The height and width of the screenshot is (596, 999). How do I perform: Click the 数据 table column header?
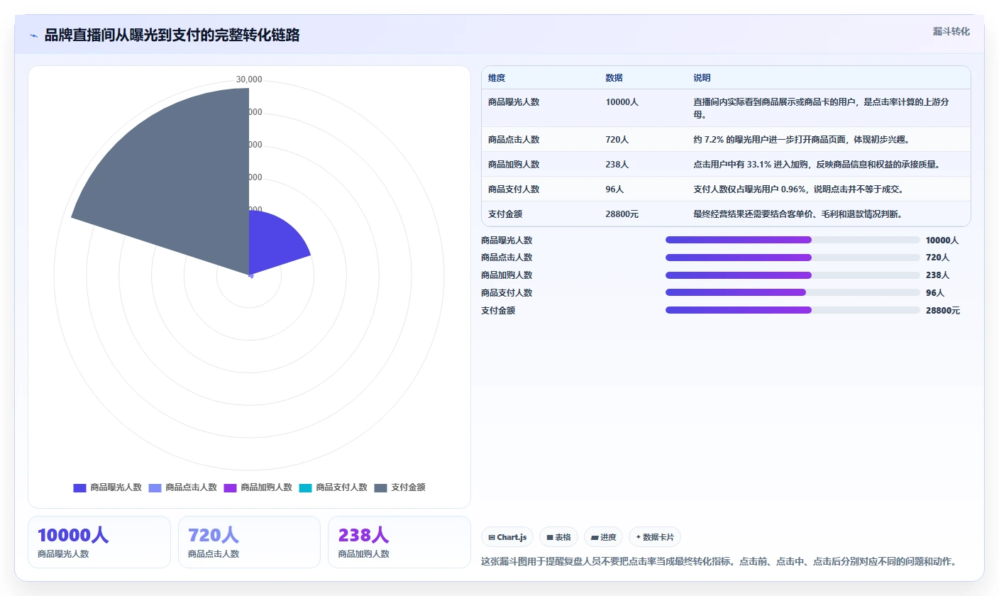click(x=614, y=78)
